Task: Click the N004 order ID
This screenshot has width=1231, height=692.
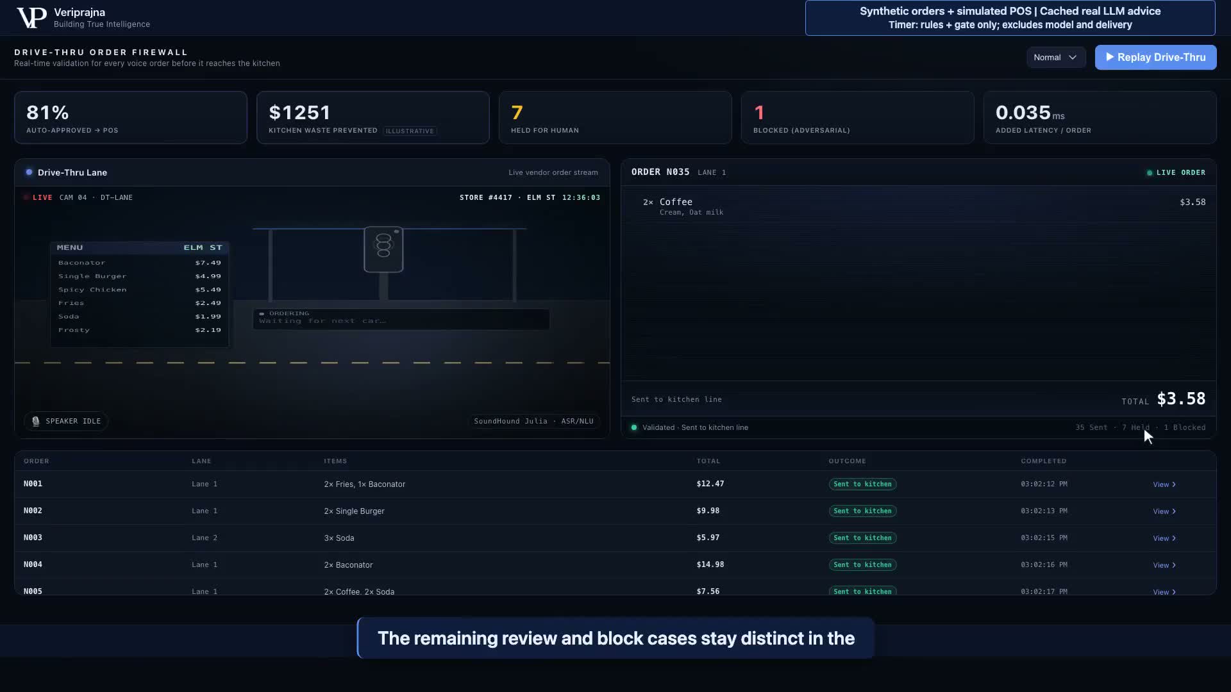Action: pos(33,565)
